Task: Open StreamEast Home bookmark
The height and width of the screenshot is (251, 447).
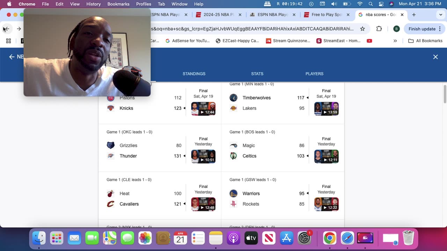Action: coord(338,41)
